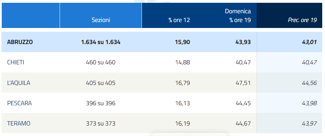Click L'Aquila's 47,51 turnout value

point(243,83)
